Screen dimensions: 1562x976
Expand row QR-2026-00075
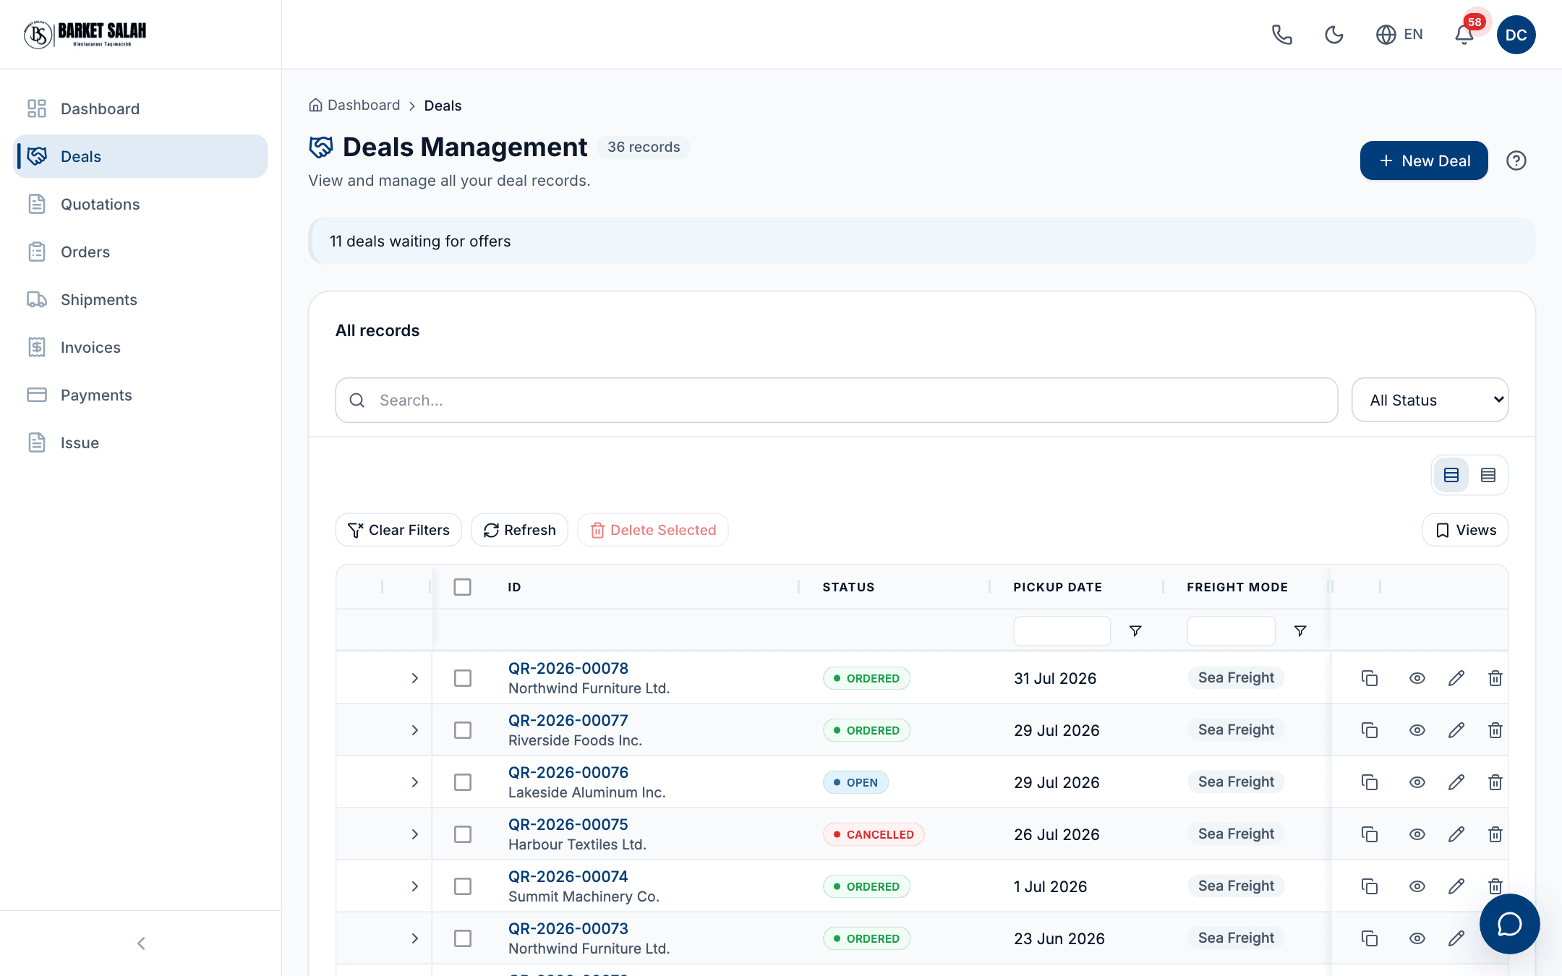415,834
